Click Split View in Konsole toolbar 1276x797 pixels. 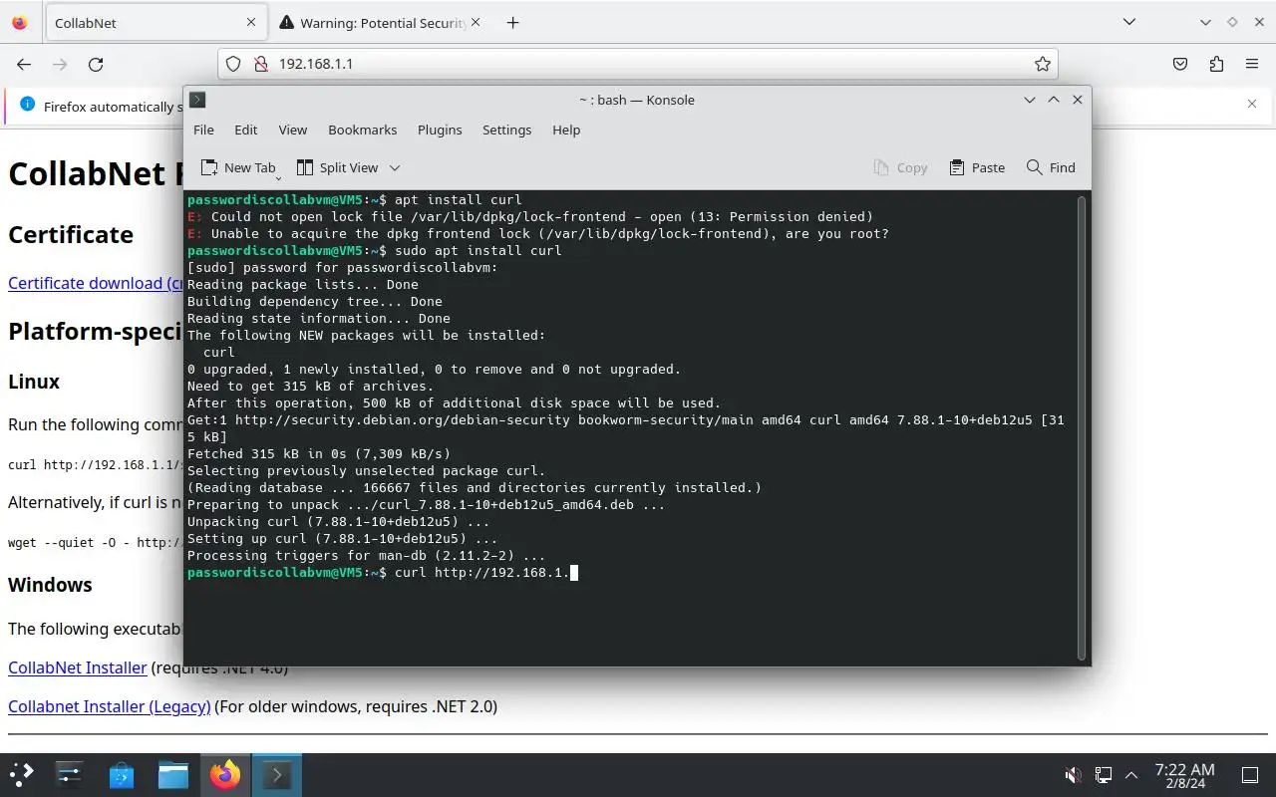[338, 167]
